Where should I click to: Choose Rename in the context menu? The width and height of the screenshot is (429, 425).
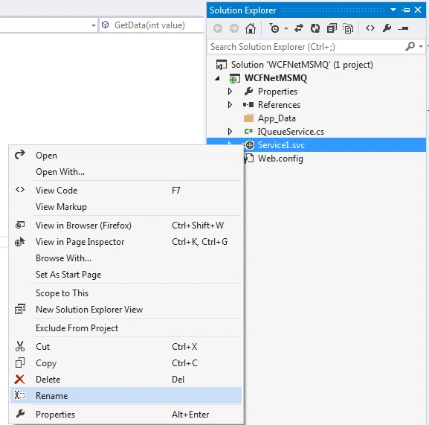[x=126, y=396]
